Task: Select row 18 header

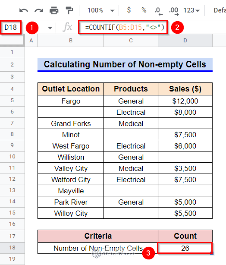Action: [12, 248]
